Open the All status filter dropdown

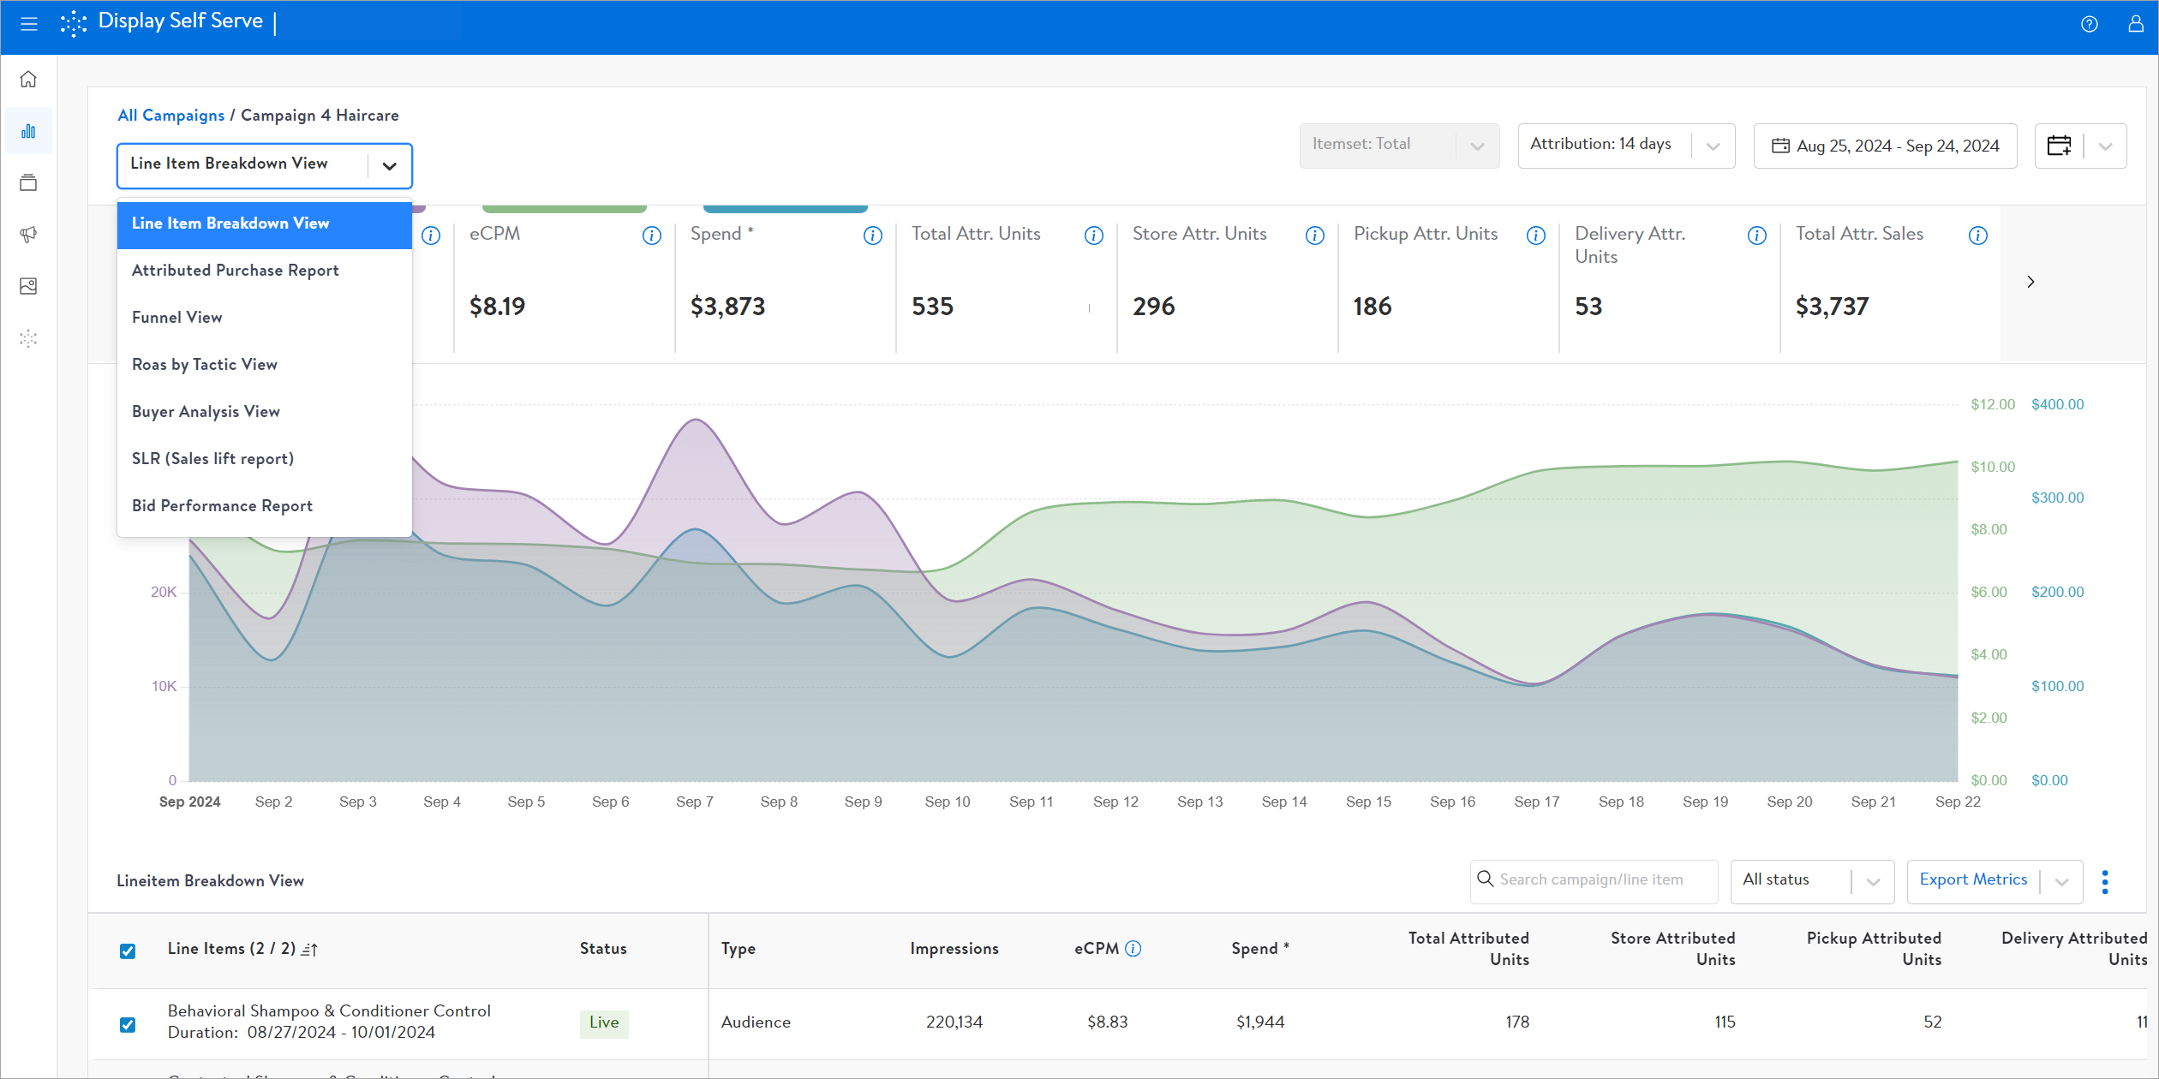click(x=1811, y=881)
